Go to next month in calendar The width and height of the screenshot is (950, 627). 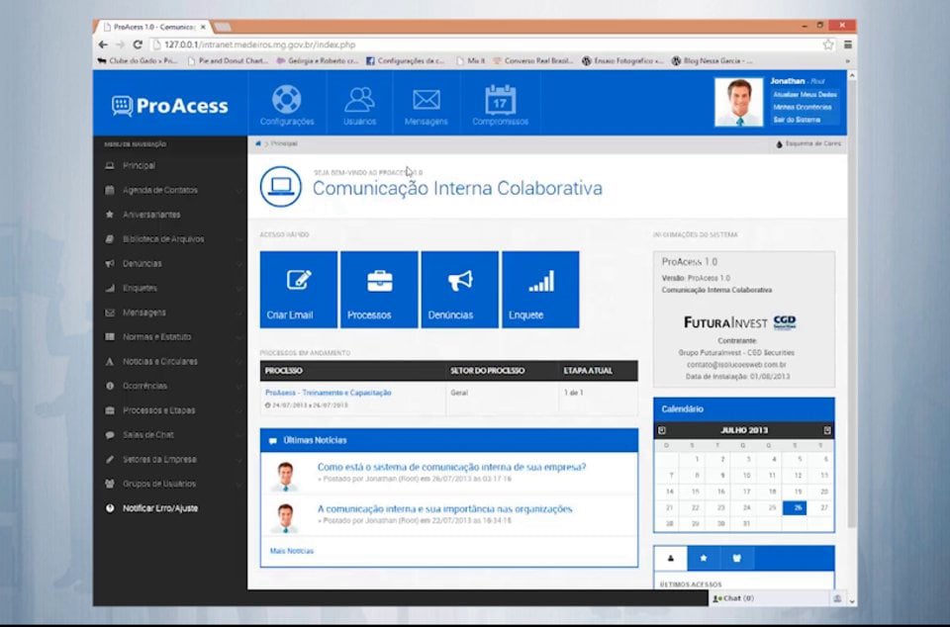coord(827,430)
